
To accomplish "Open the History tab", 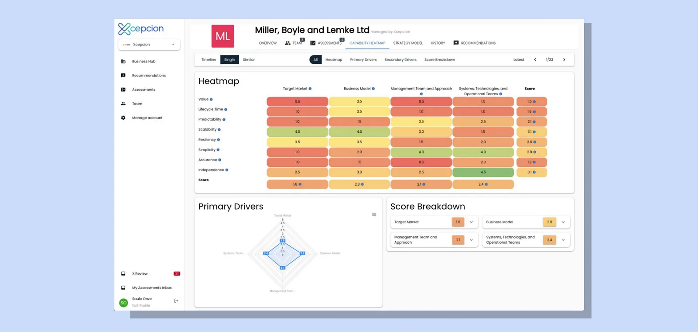I will 438,43.
